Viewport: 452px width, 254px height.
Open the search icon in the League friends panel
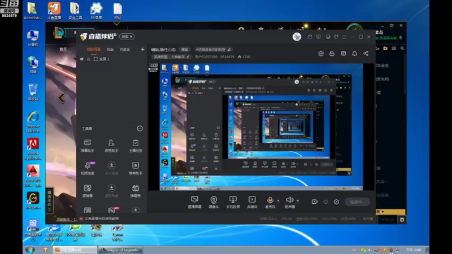coord(402,49)
